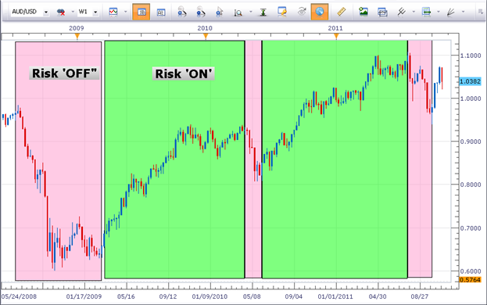
Task: Click the pink Risk 'OFF' shaded region
Action: (x=59, y=161)
